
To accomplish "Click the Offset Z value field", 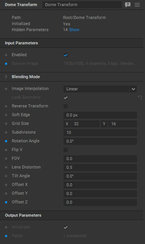I will pyautogui.click(x=100, y=202).
